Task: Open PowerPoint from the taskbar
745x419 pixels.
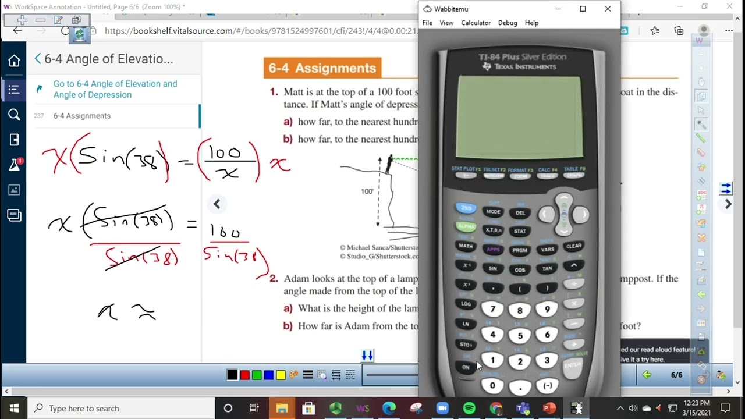Action: 549,408
